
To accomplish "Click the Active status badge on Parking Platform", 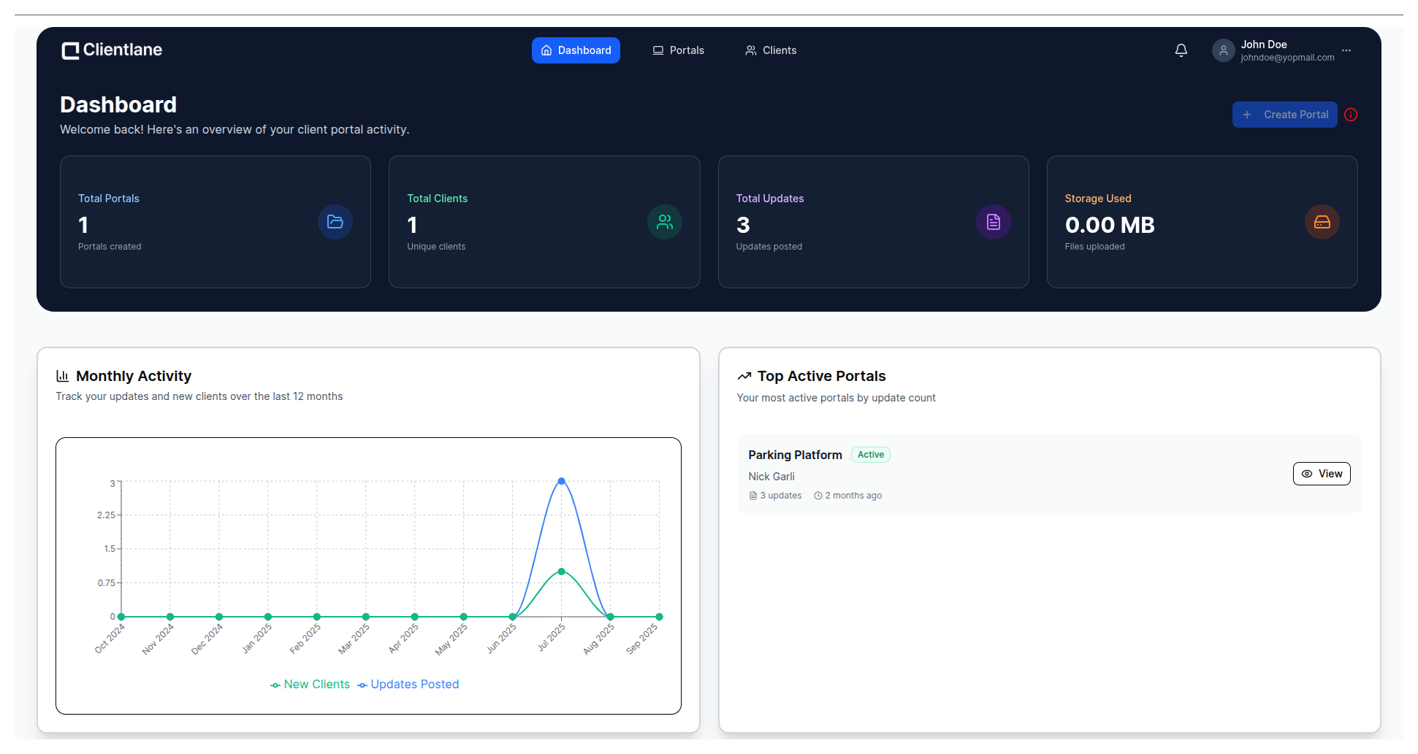I will coord(870,455).
